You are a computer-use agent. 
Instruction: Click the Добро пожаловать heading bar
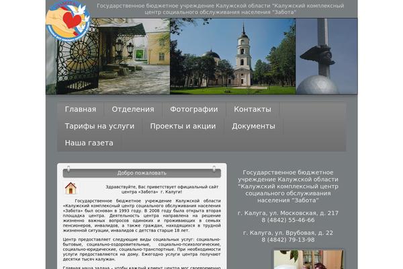[x=142, y=173]
